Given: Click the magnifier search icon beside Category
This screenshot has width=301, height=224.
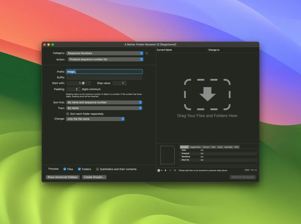Looking at the screenshot, I should click(x=147, y=53).
